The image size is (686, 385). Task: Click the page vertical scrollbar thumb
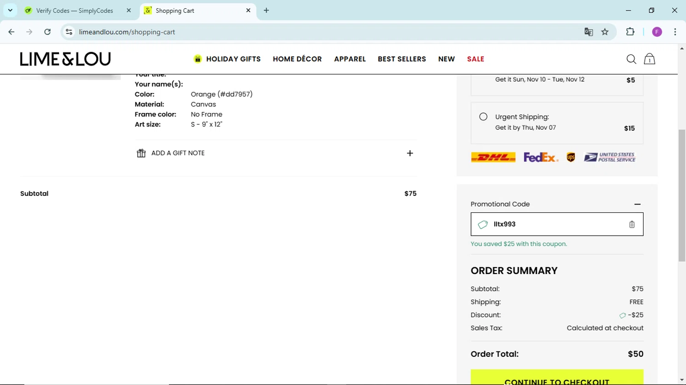point(681,195)
